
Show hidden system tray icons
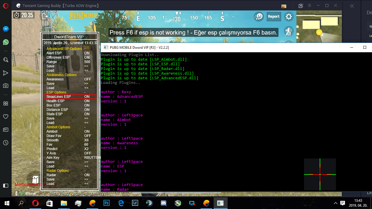coord(335,203)
